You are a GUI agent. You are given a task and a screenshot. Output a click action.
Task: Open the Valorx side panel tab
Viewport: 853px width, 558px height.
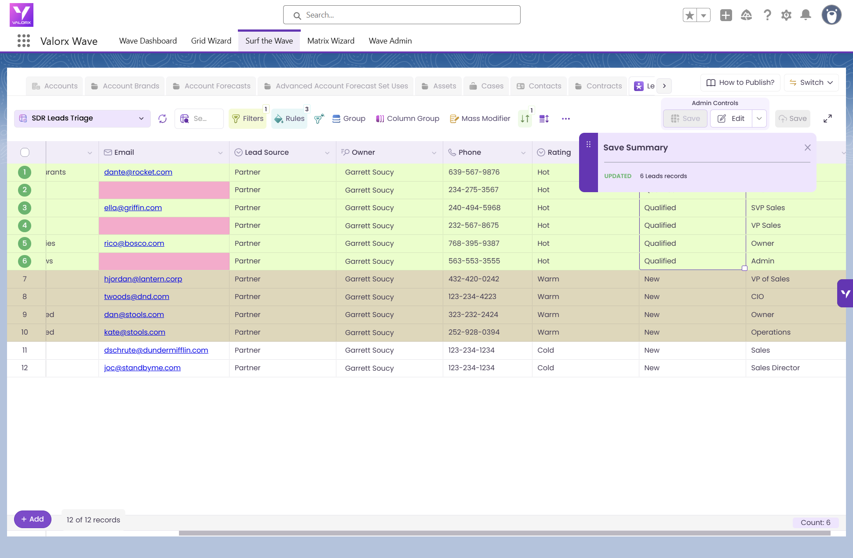tap(845, 293)
